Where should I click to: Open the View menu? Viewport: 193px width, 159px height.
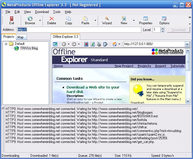(27, 12)
